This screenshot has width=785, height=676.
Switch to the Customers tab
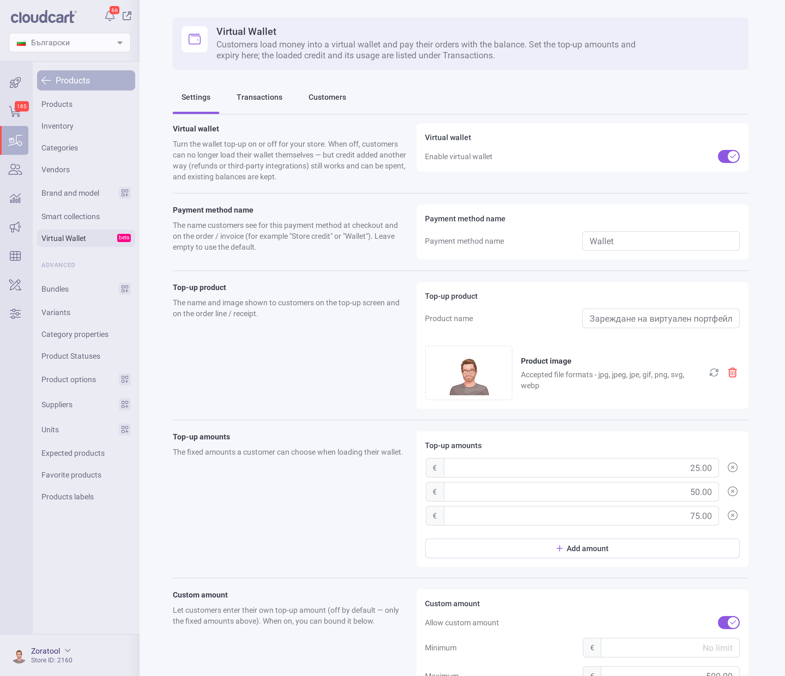(x=327, y=97)
